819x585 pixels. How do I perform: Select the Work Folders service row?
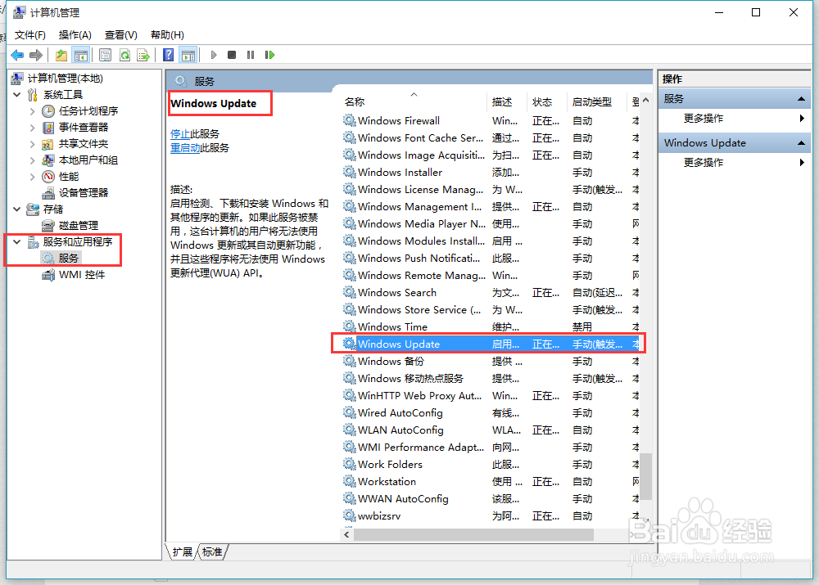click(x=491, y=465)
